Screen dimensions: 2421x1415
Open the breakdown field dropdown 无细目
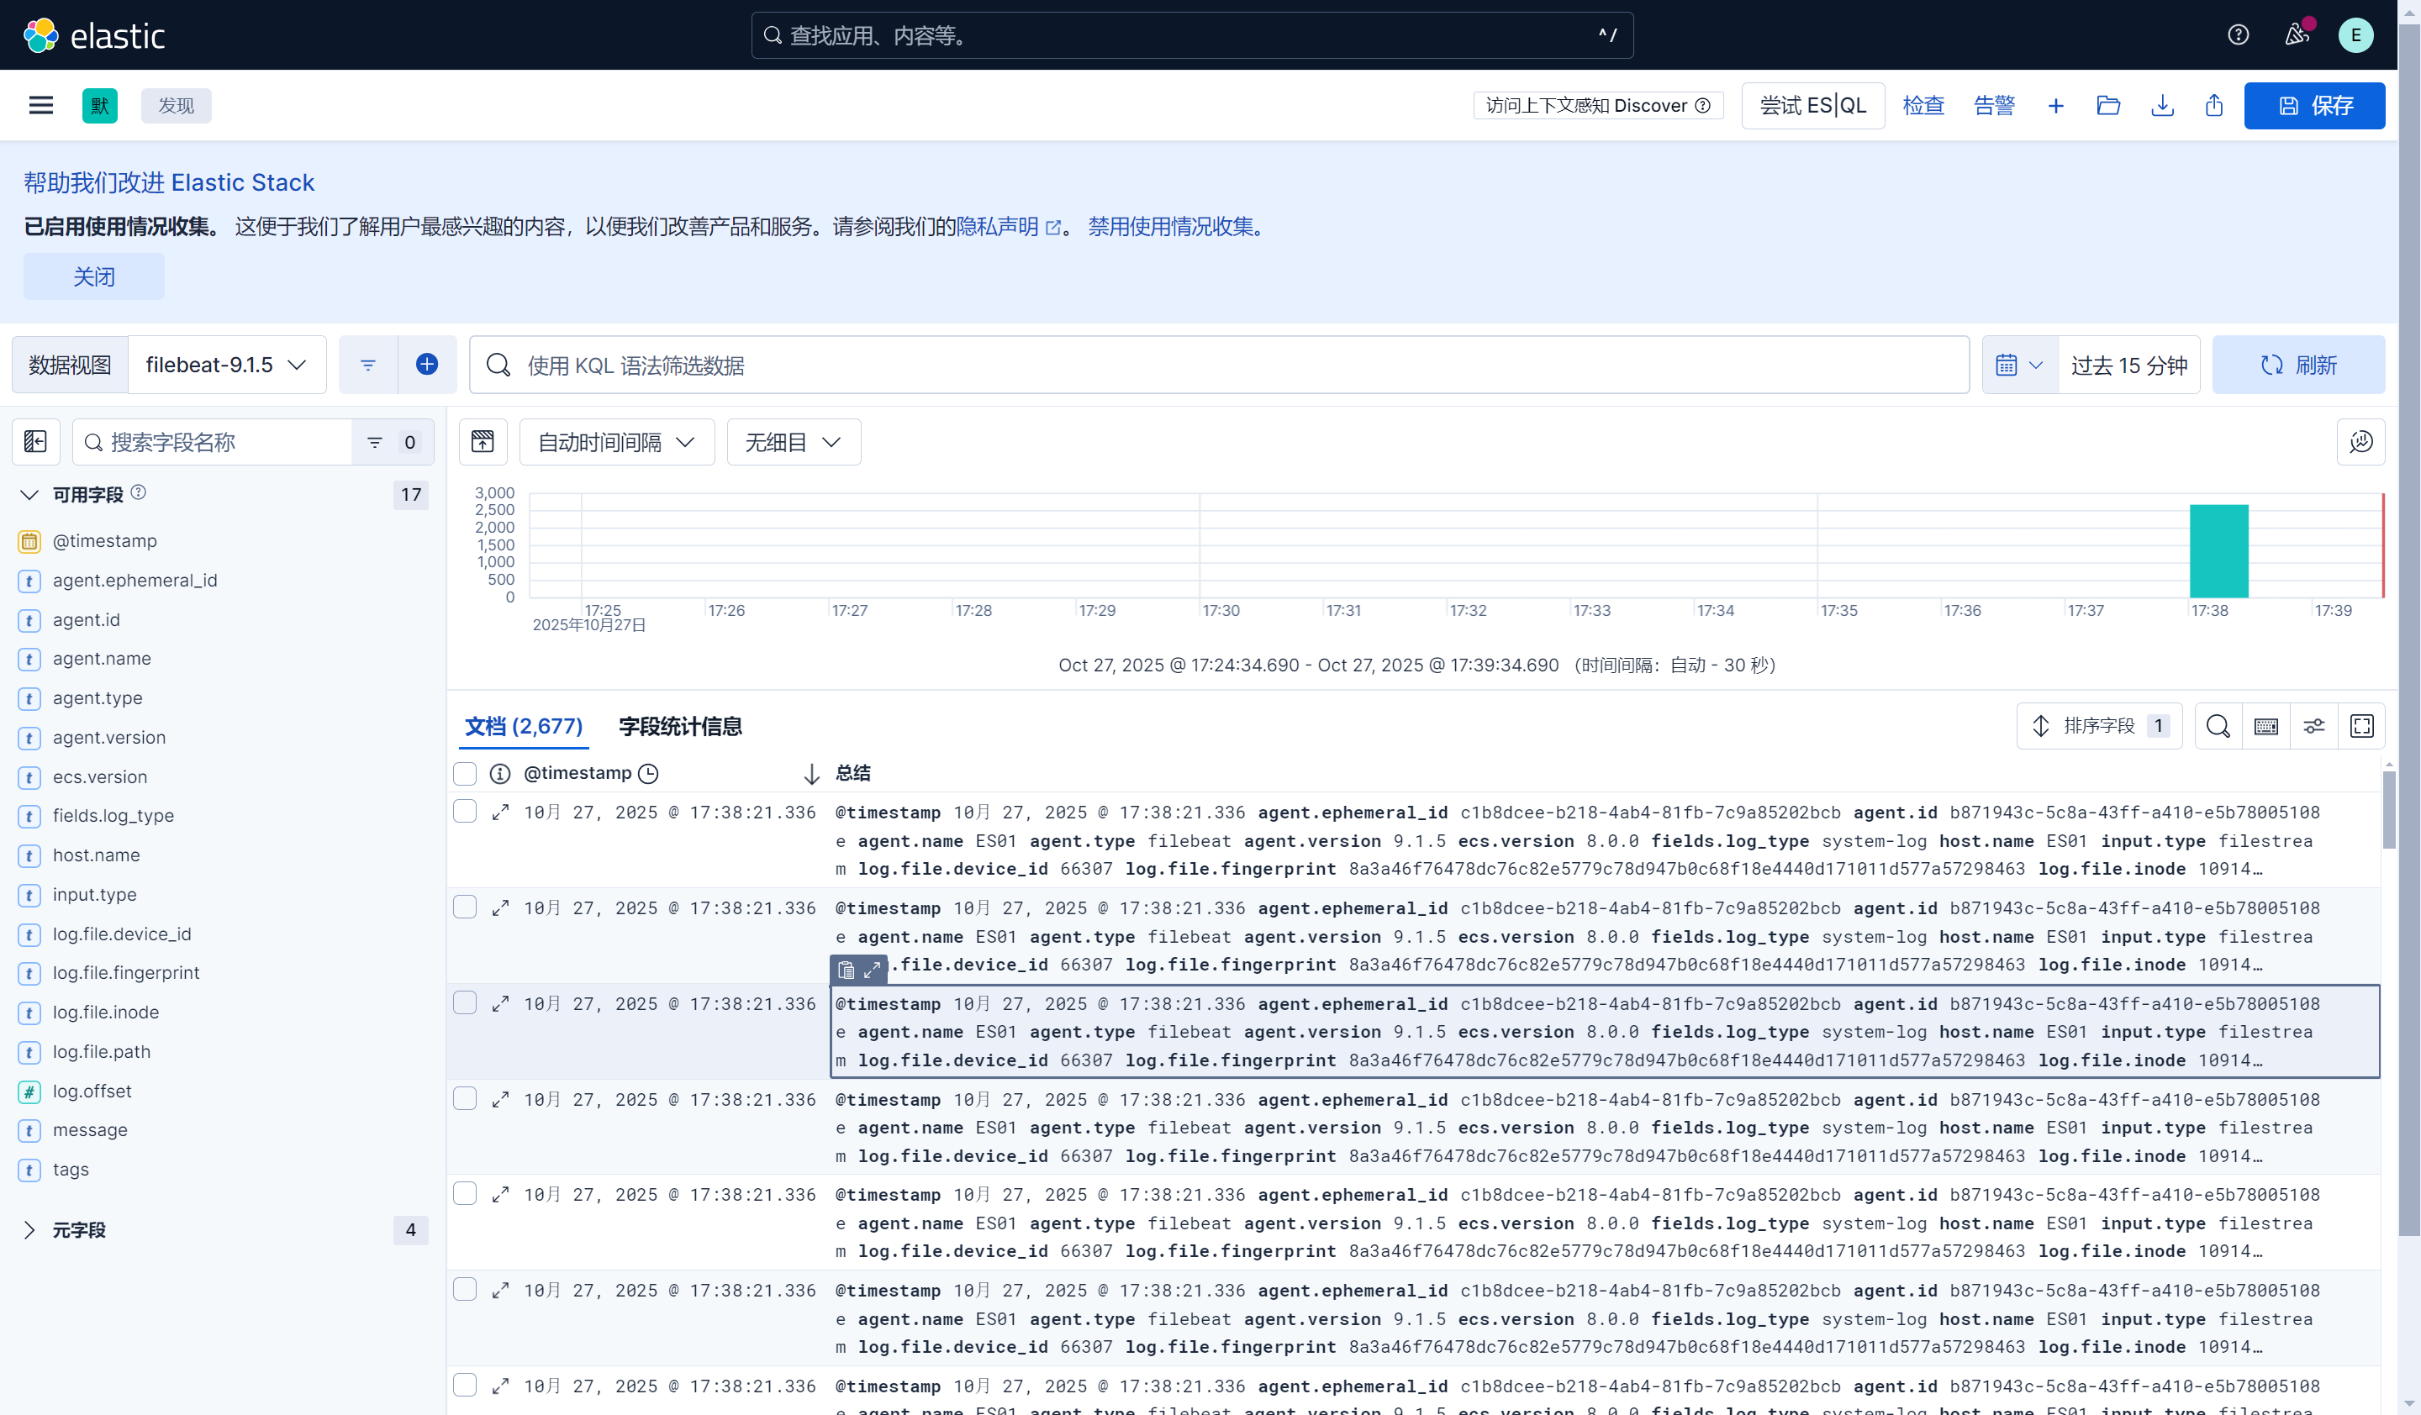tap(794, 442)
